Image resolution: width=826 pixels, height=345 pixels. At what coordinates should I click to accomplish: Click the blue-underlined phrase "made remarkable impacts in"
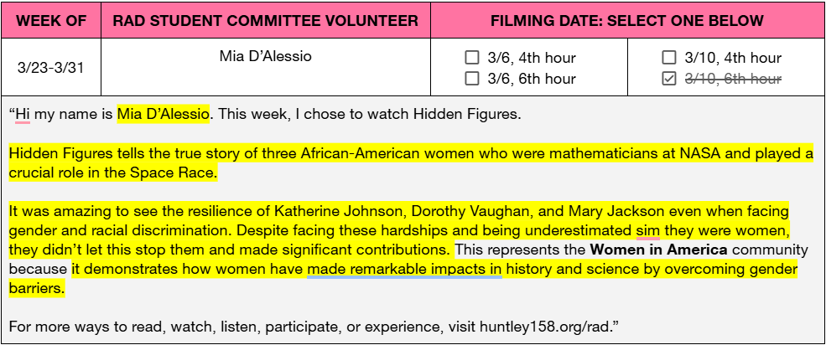click(404, 269)
